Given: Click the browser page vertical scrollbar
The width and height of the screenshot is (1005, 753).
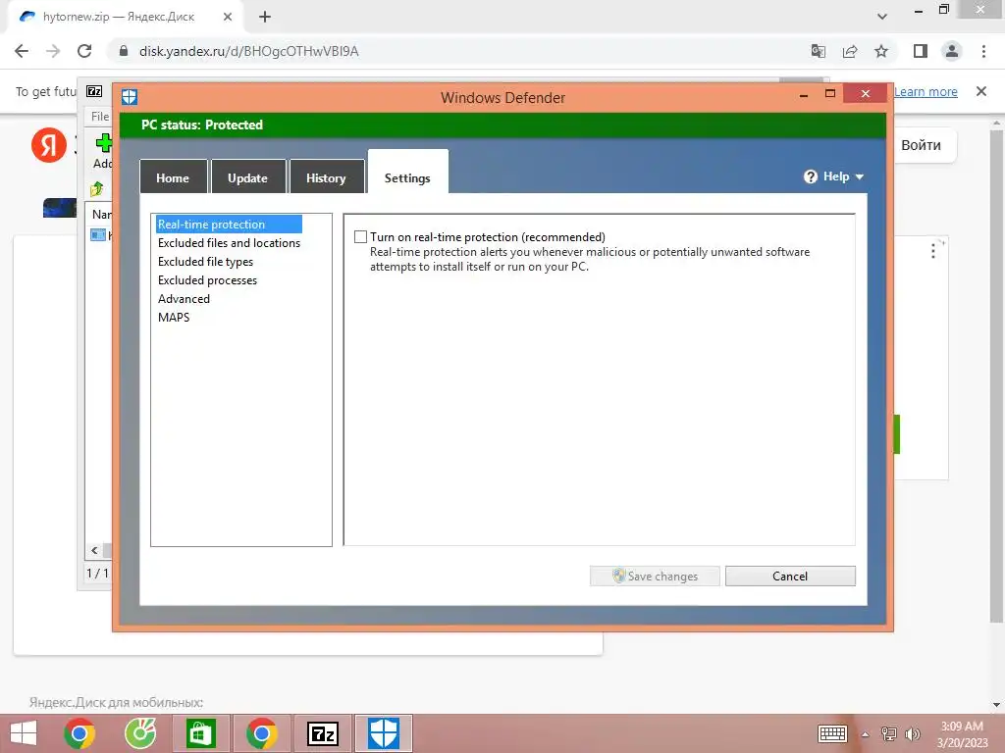Looking at the screenshot, I should click(996, 376).
